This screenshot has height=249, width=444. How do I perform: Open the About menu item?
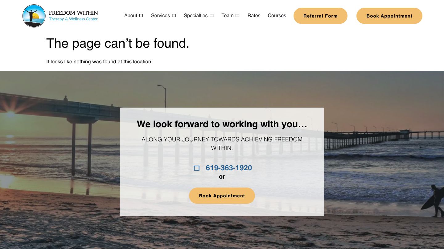click(x=131, y=16)
